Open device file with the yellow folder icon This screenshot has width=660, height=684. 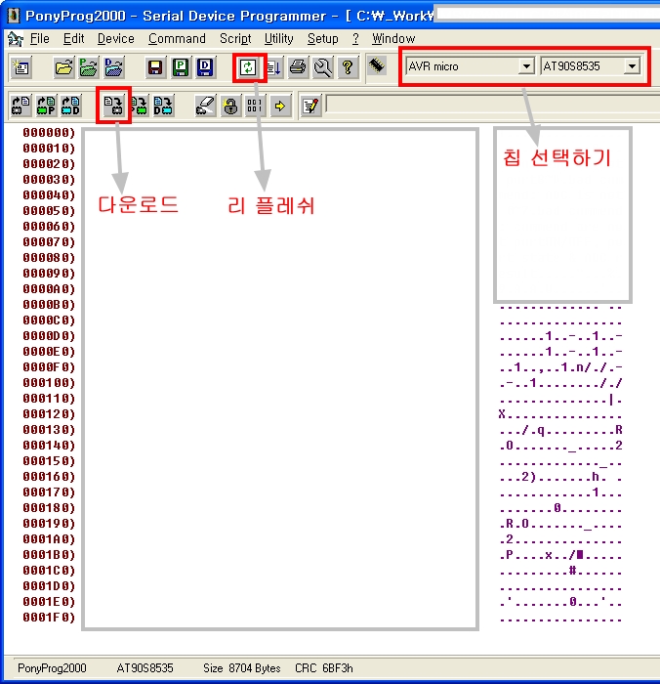64,67
